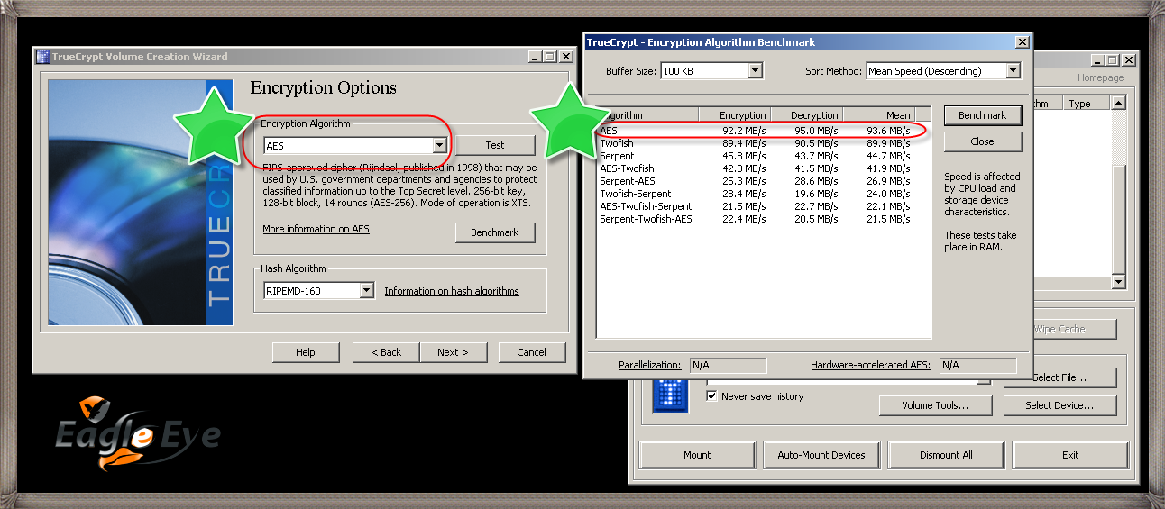Sort by Decryption column header
The width and height of the screenshot is (1165, 509).
pyautogui.click(x=806, y=115)
